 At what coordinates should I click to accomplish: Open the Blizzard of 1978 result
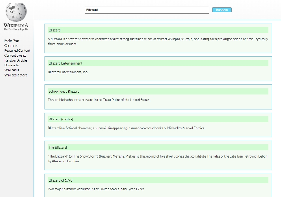tap(61, 180)
